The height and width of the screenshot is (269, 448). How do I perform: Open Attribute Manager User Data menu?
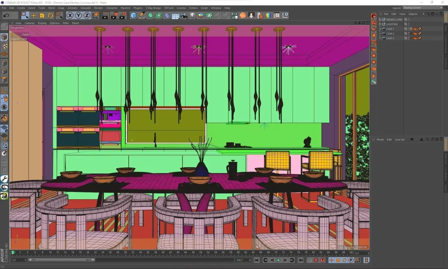pos(400,140)
